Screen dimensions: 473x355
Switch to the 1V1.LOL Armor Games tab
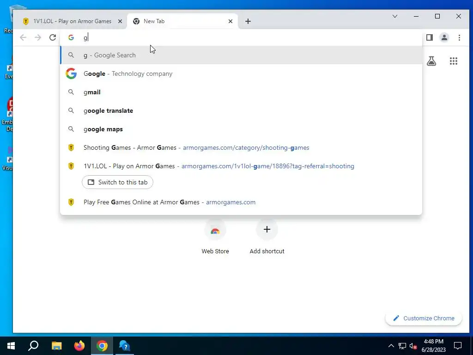click(x=72, y=21)
